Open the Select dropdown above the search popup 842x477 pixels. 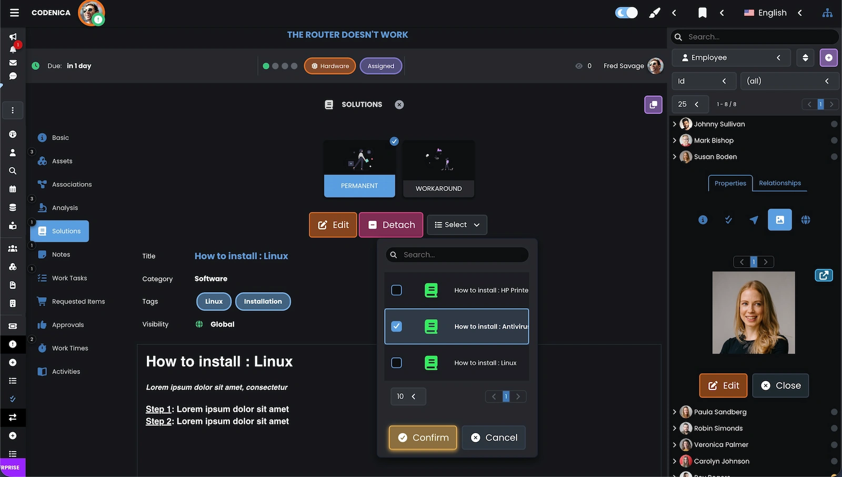457,225
